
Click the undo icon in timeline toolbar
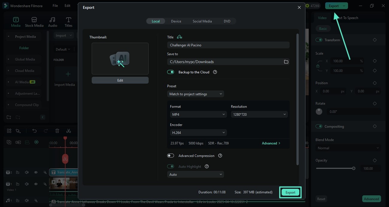34,131
